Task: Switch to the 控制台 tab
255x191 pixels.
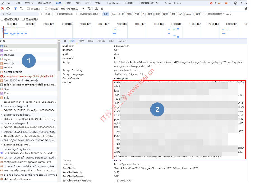Action: [29, 3]
